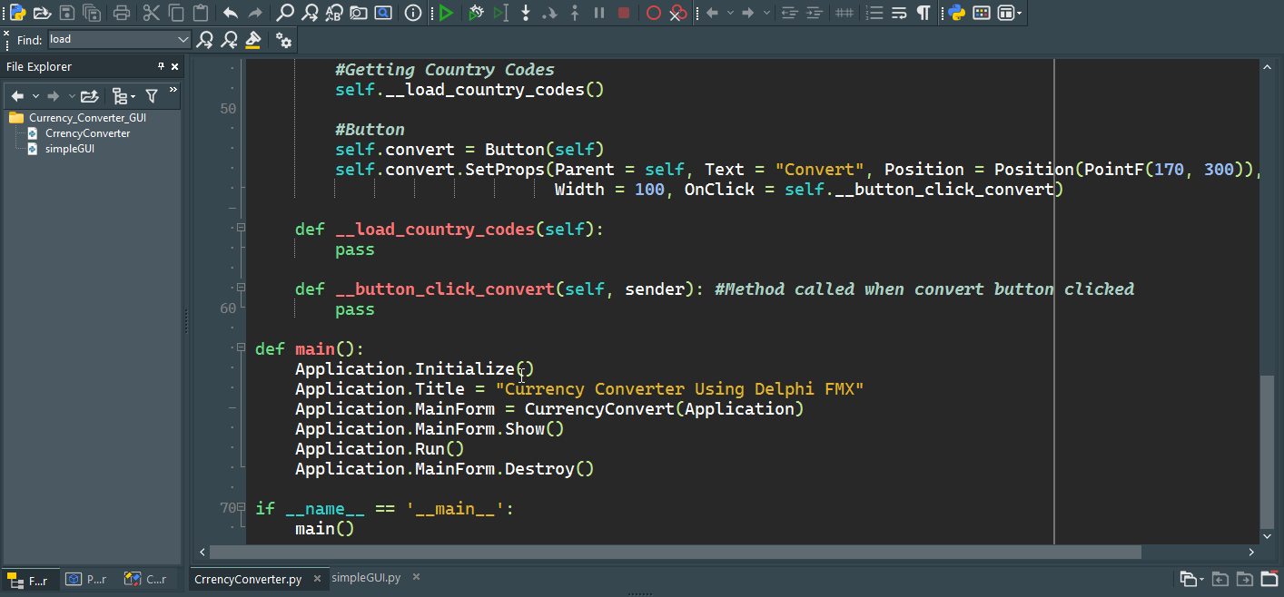
Task: Pause script execution
Action: tap(599, 13)
